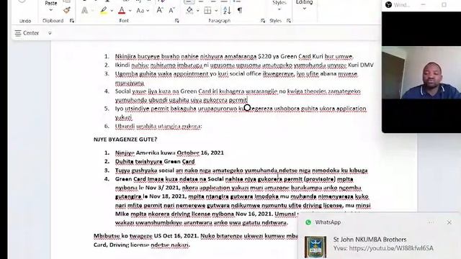Open Borders dropdown arrow
The height and width of the screenshot is (259, 461).
216,11
